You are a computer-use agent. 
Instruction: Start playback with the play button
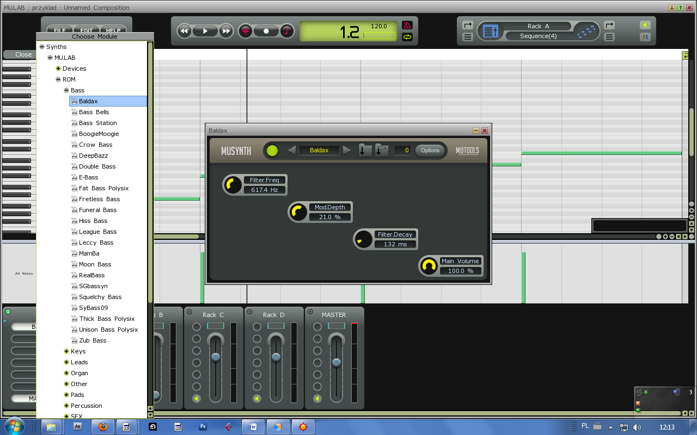click(205, 31)
